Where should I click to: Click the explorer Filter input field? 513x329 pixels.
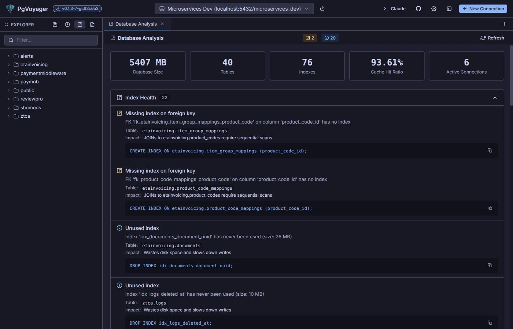pyautogui.click(x=51, y=40)
